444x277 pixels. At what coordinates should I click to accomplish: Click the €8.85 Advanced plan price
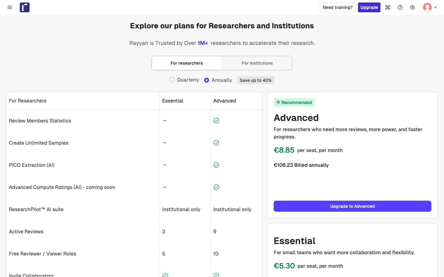click(x=284, y=150)
